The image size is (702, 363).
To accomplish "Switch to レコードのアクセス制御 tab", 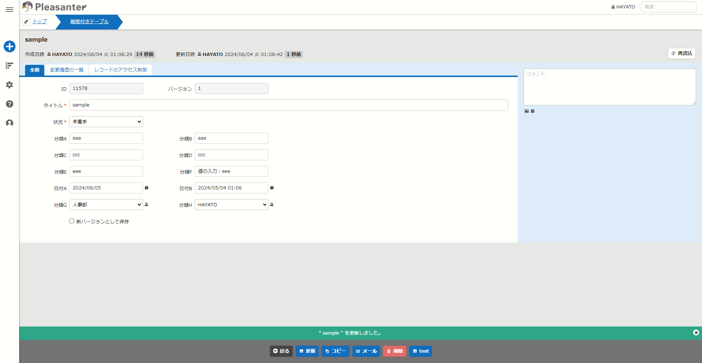I will coord(121,70).
